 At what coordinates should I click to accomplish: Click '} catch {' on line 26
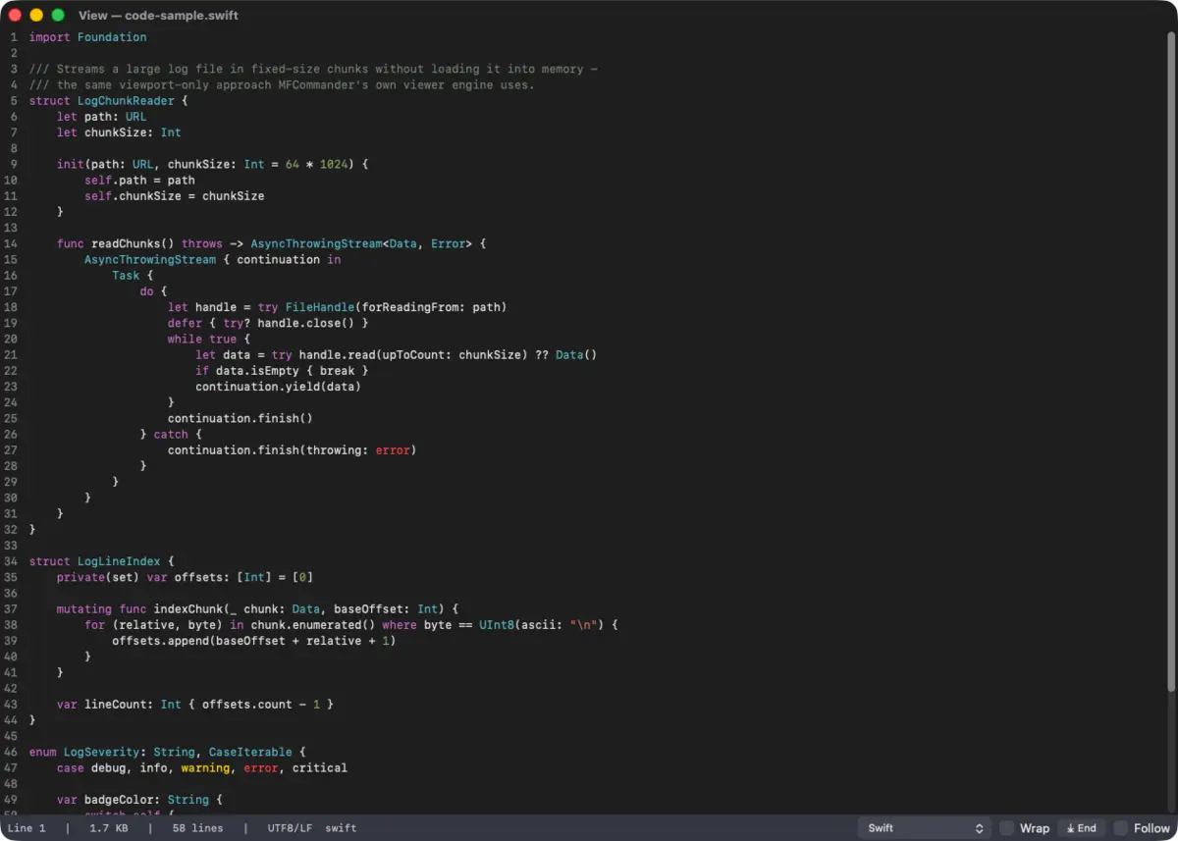[x=171, y=434]
